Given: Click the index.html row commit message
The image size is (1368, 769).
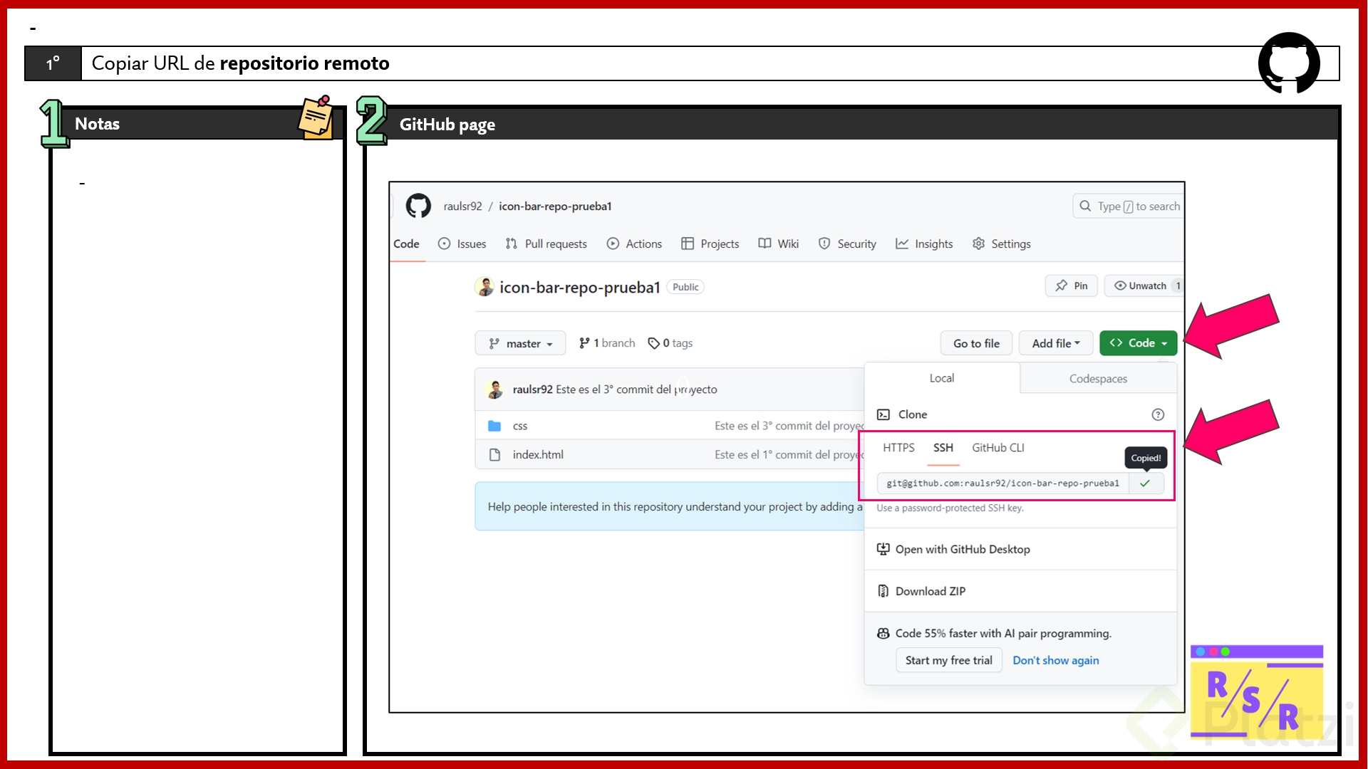Looking at the screenshot, I should 789,454.
